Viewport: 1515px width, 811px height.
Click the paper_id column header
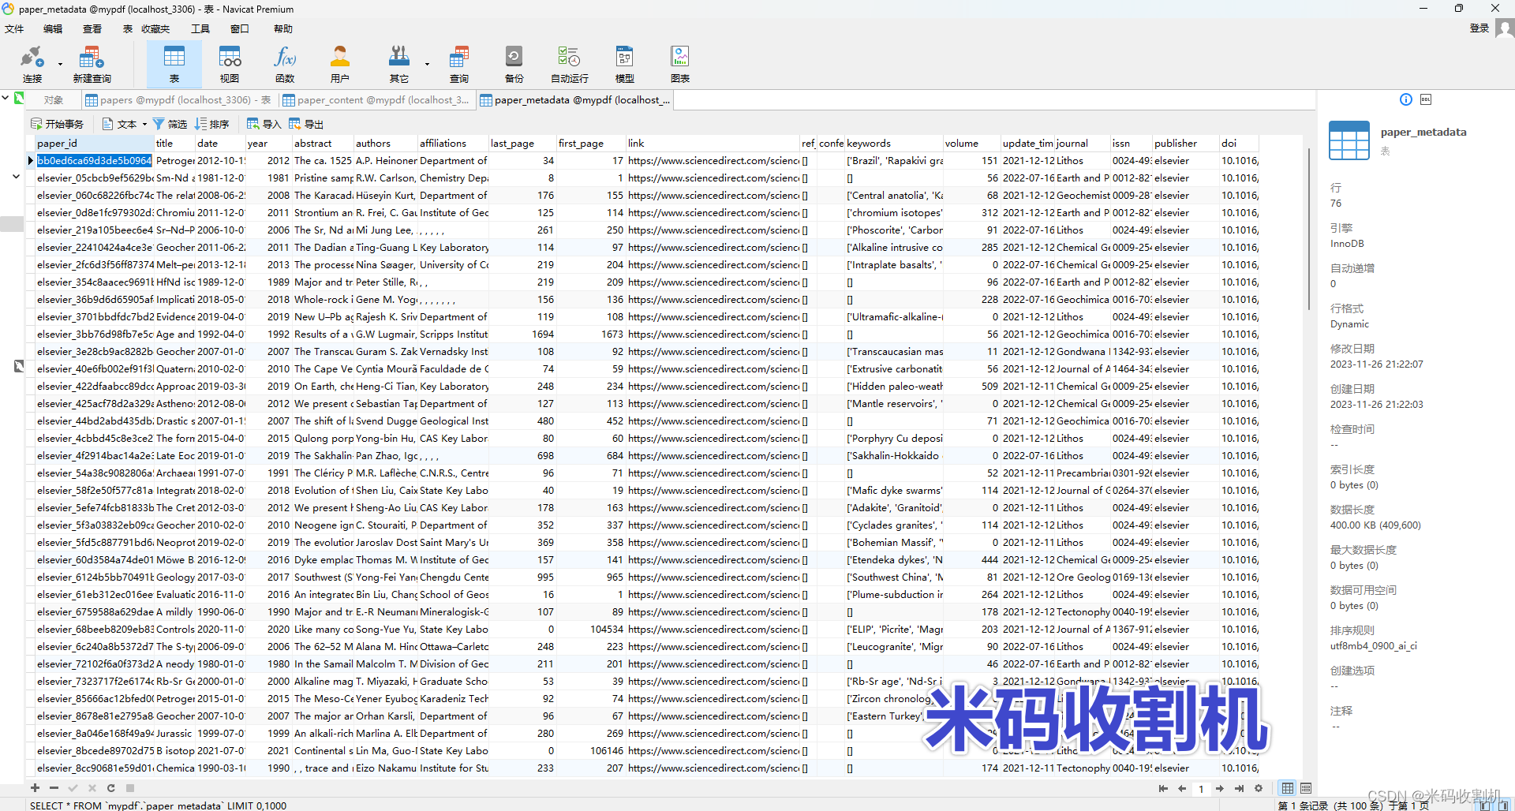click(x=95, y=143)
